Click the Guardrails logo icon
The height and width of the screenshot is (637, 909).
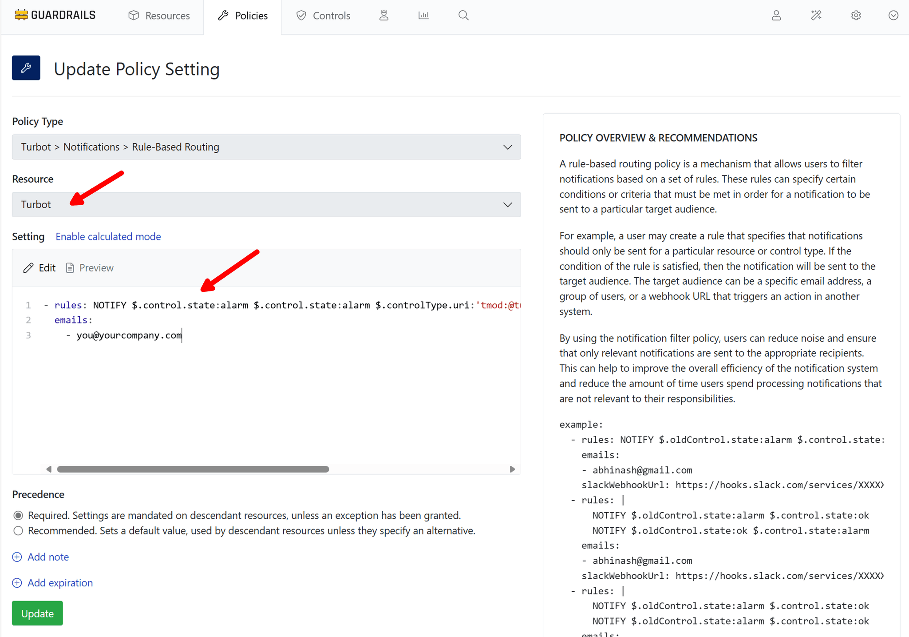coord(21,15)
